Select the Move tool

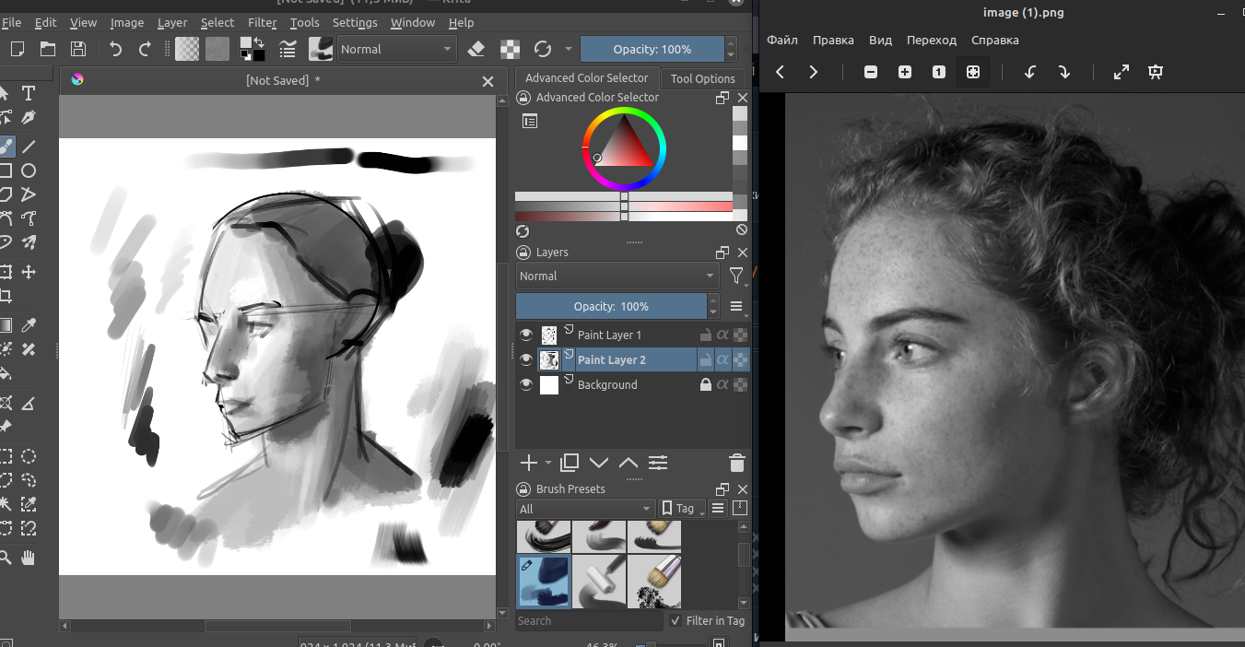29,272
